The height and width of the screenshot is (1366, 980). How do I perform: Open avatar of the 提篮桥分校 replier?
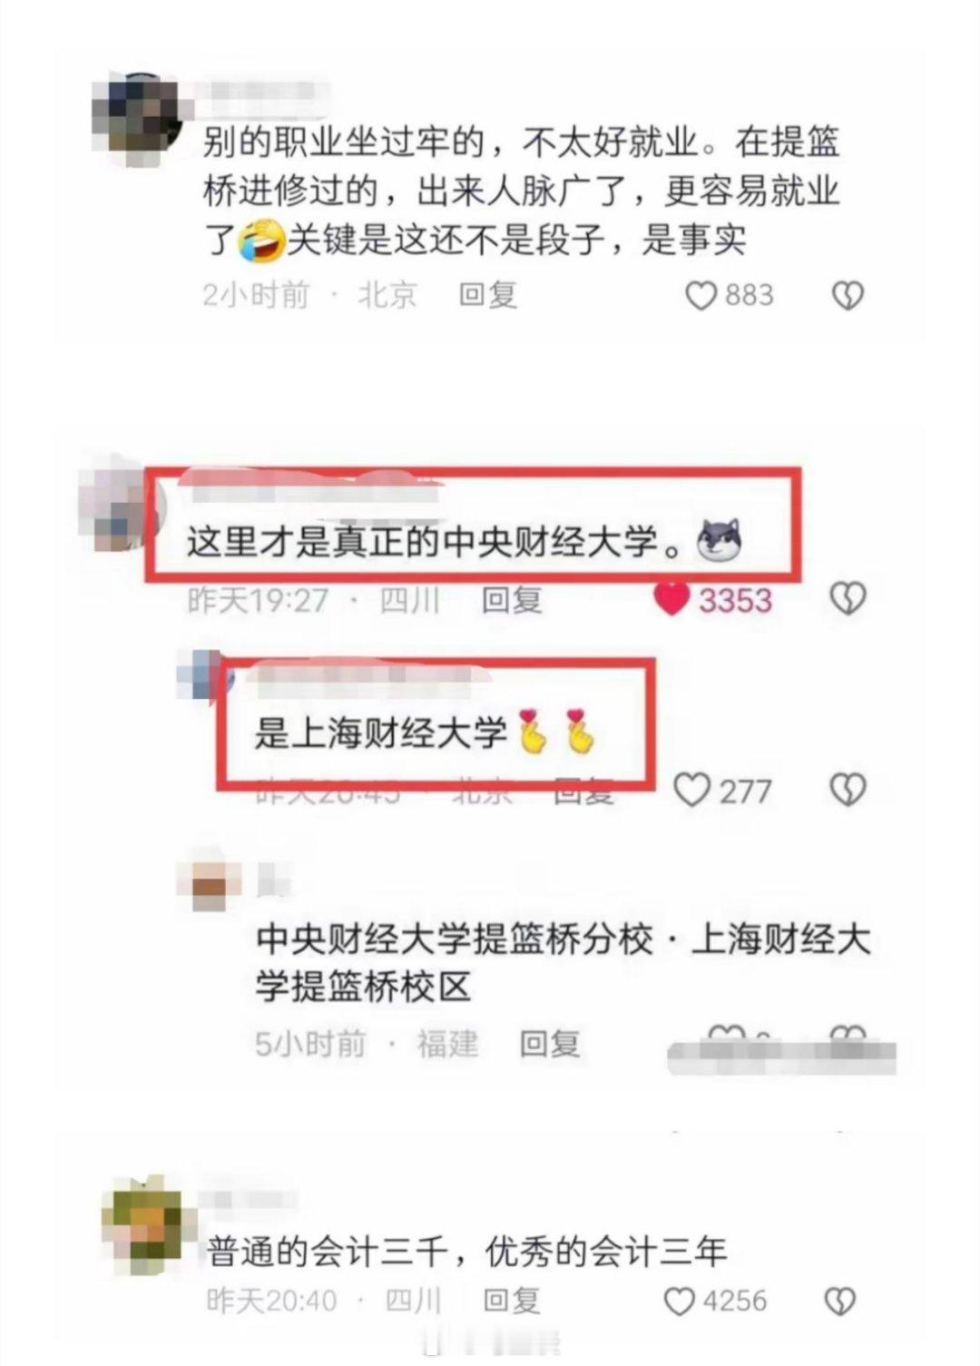click(210, 879)
